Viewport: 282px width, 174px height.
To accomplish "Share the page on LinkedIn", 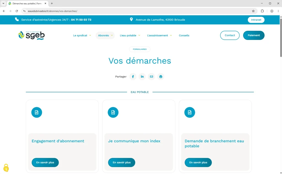I will (142, 77).
